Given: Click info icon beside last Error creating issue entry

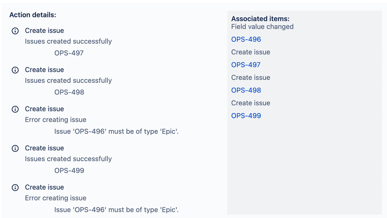Looking at the screenshot, I should pyautogui.click(x=15, y=188).
